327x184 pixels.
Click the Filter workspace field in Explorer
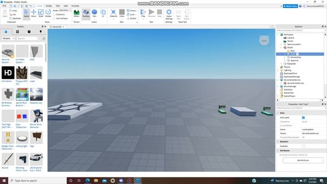(300, 31)
